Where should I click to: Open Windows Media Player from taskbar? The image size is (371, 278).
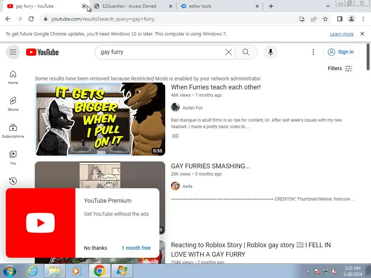coord(76,271)
